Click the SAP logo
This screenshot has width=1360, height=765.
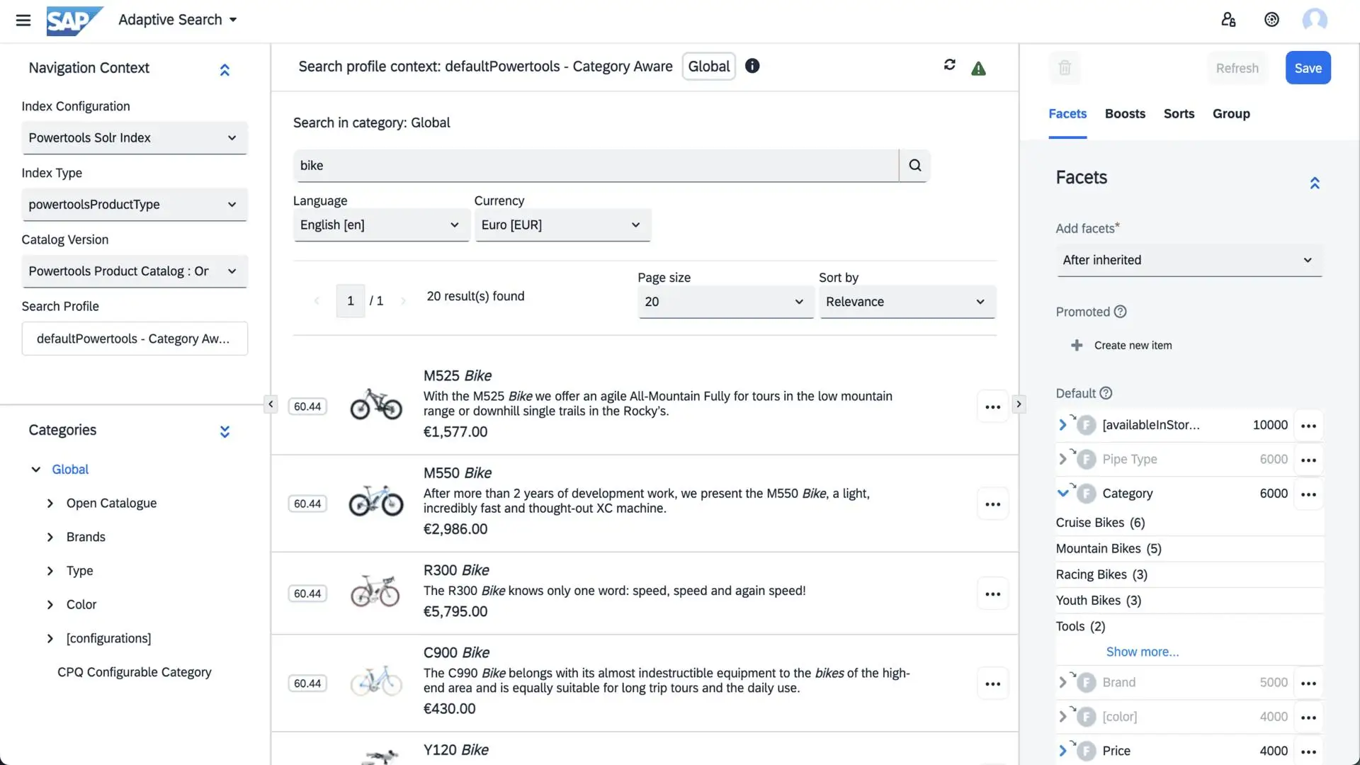74,20
